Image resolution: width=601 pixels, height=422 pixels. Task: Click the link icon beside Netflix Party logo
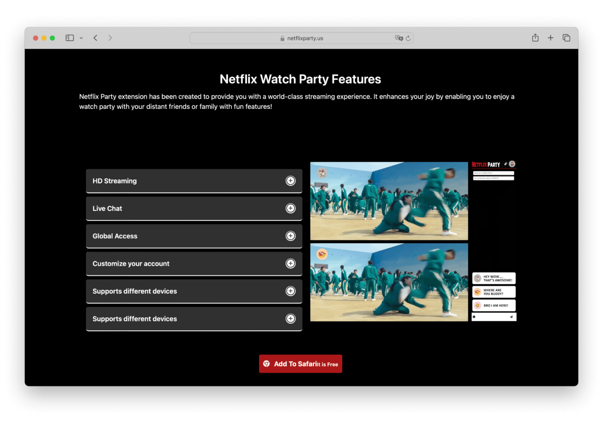point(506,164)
